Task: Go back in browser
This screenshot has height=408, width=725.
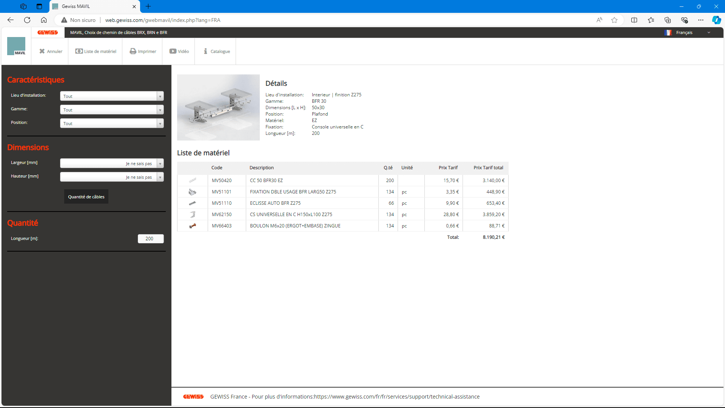Action: click(11, 20)
